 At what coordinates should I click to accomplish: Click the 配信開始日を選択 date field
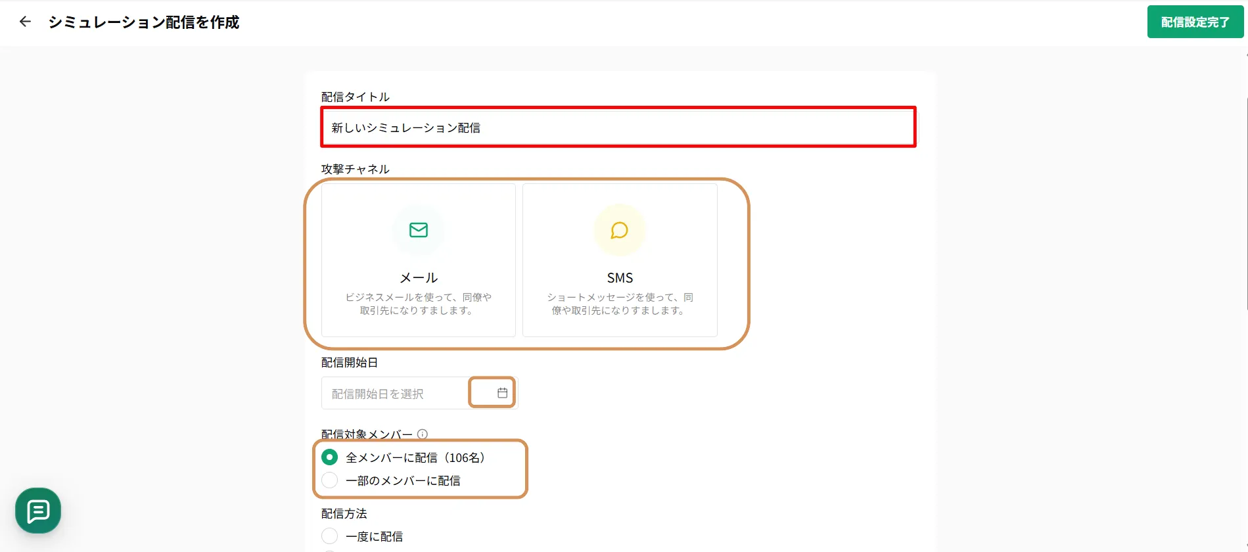pos(419,393)
